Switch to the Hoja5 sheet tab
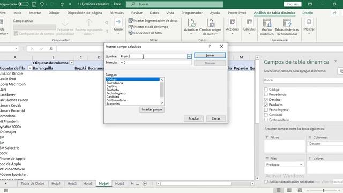The width and height of the screenshot is (343, 193). click(120, 183)
